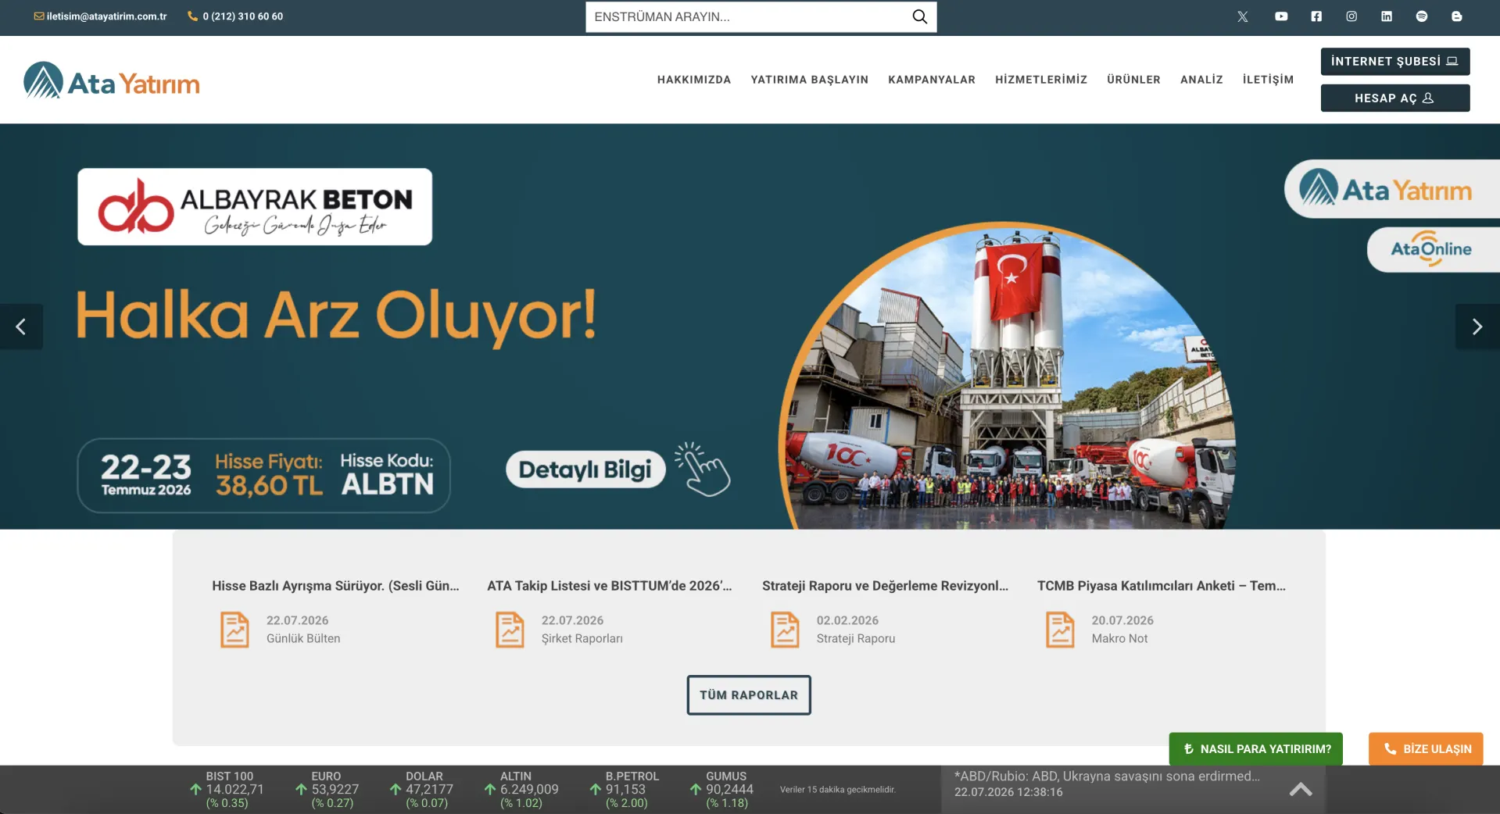Screen dimensions: 1500x814
Task: Click the HESAP AÇ button
Action: [1395, 98]
